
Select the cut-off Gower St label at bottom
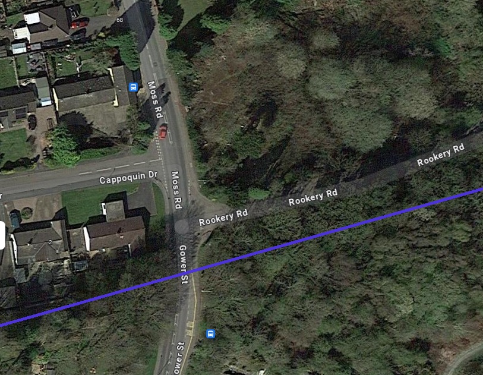point(179,359)
